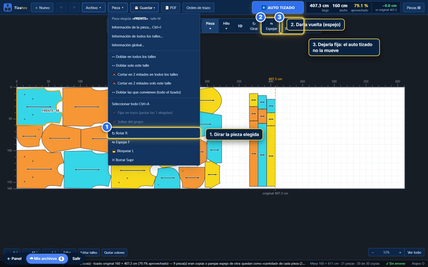Choose Rotar R from the Pieza menu
This screenshot has width=428, height=267.
tap(154, 133)
